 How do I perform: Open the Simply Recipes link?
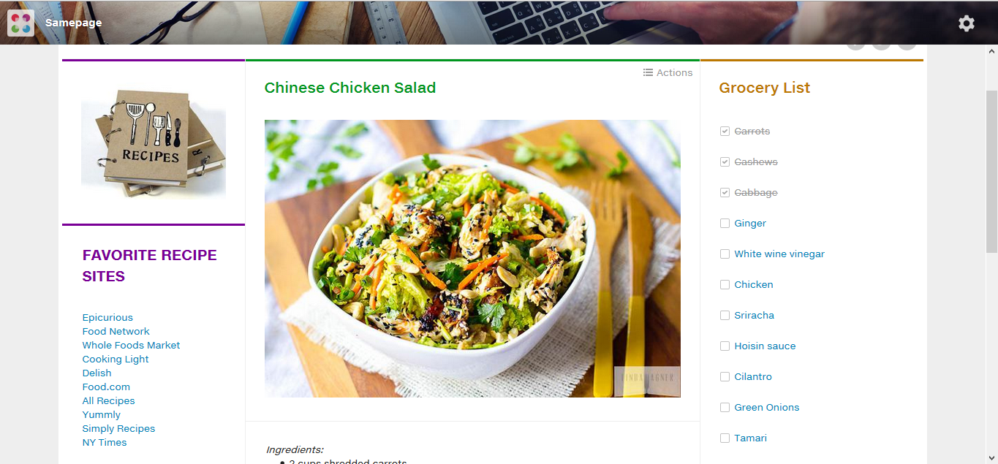[118, 429]
